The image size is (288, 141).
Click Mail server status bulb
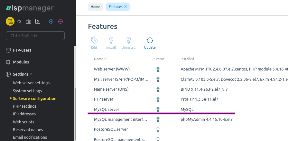(158, 79)
